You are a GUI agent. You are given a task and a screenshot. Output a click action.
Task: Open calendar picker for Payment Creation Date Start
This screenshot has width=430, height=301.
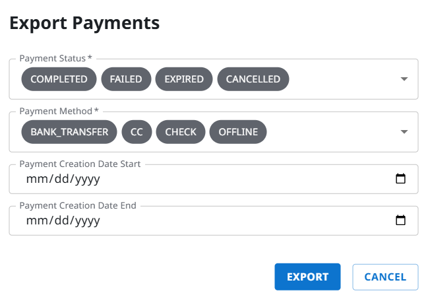point(400,179)
